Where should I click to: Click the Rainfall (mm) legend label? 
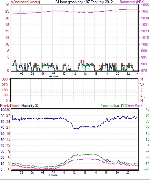point(10,106)
